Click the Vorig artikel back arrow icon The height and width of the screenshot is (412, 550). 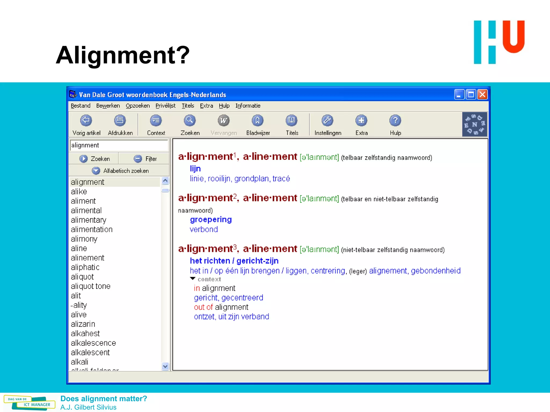[x=86, y=120]
